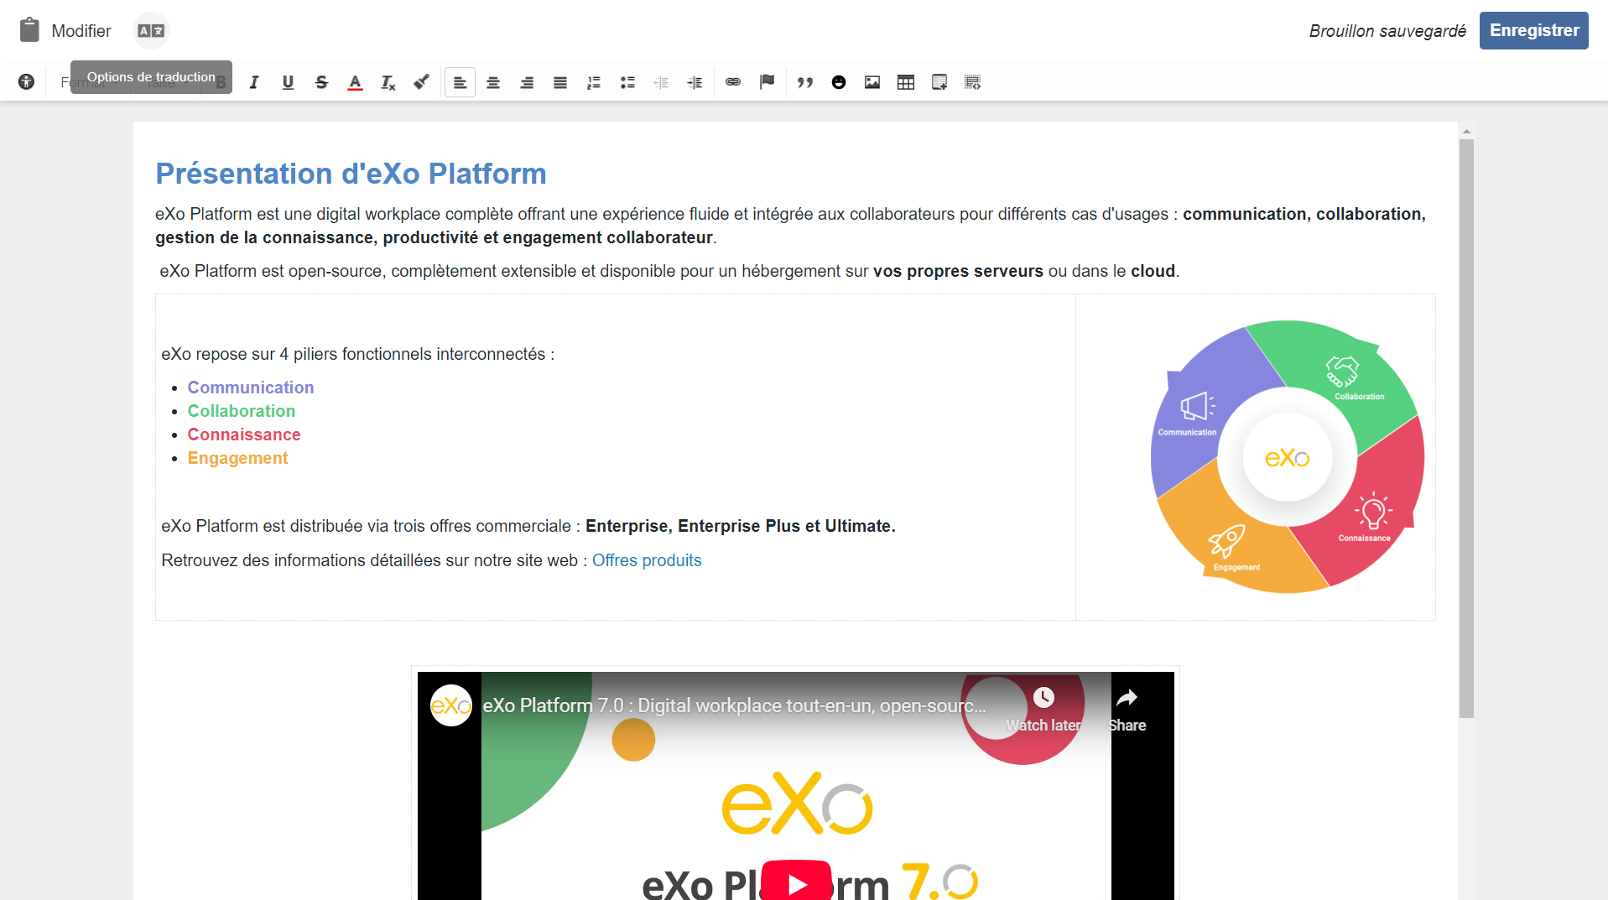
Task: Open the translation options icon
Action: [151, 31]
